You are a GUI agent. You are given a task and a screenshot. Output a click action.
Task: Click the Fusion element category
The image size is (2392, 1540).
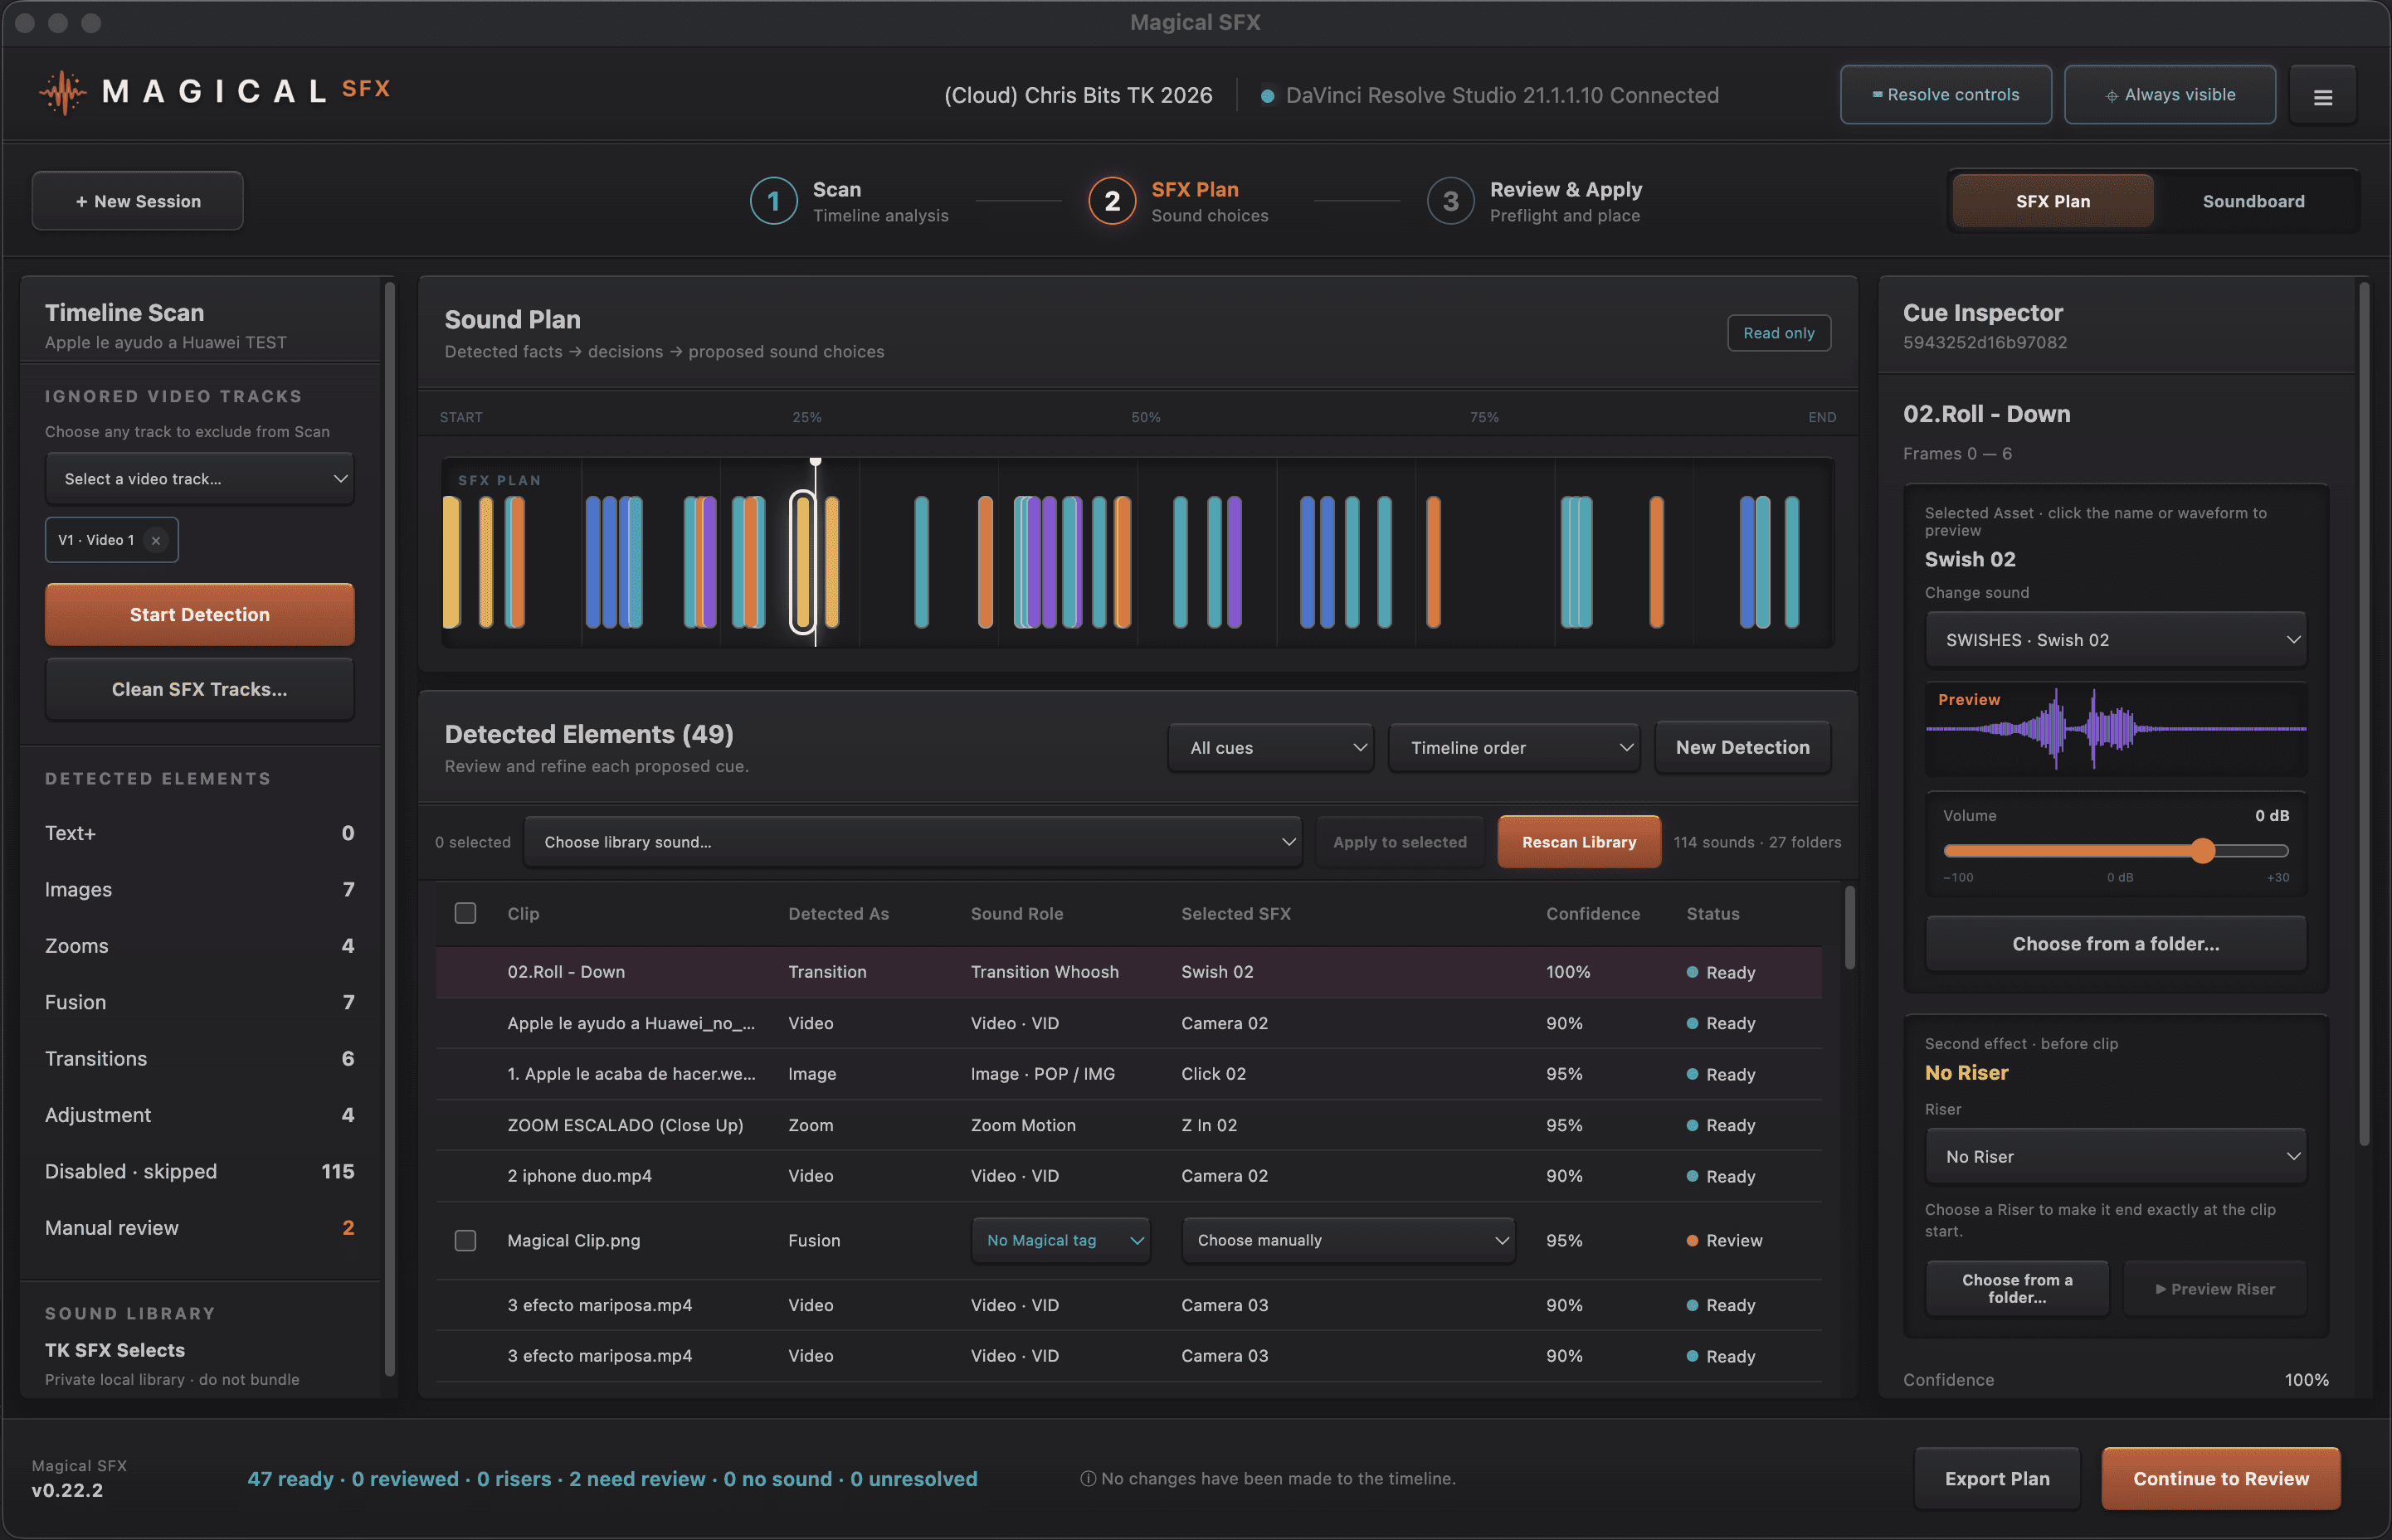point(199,1002)
